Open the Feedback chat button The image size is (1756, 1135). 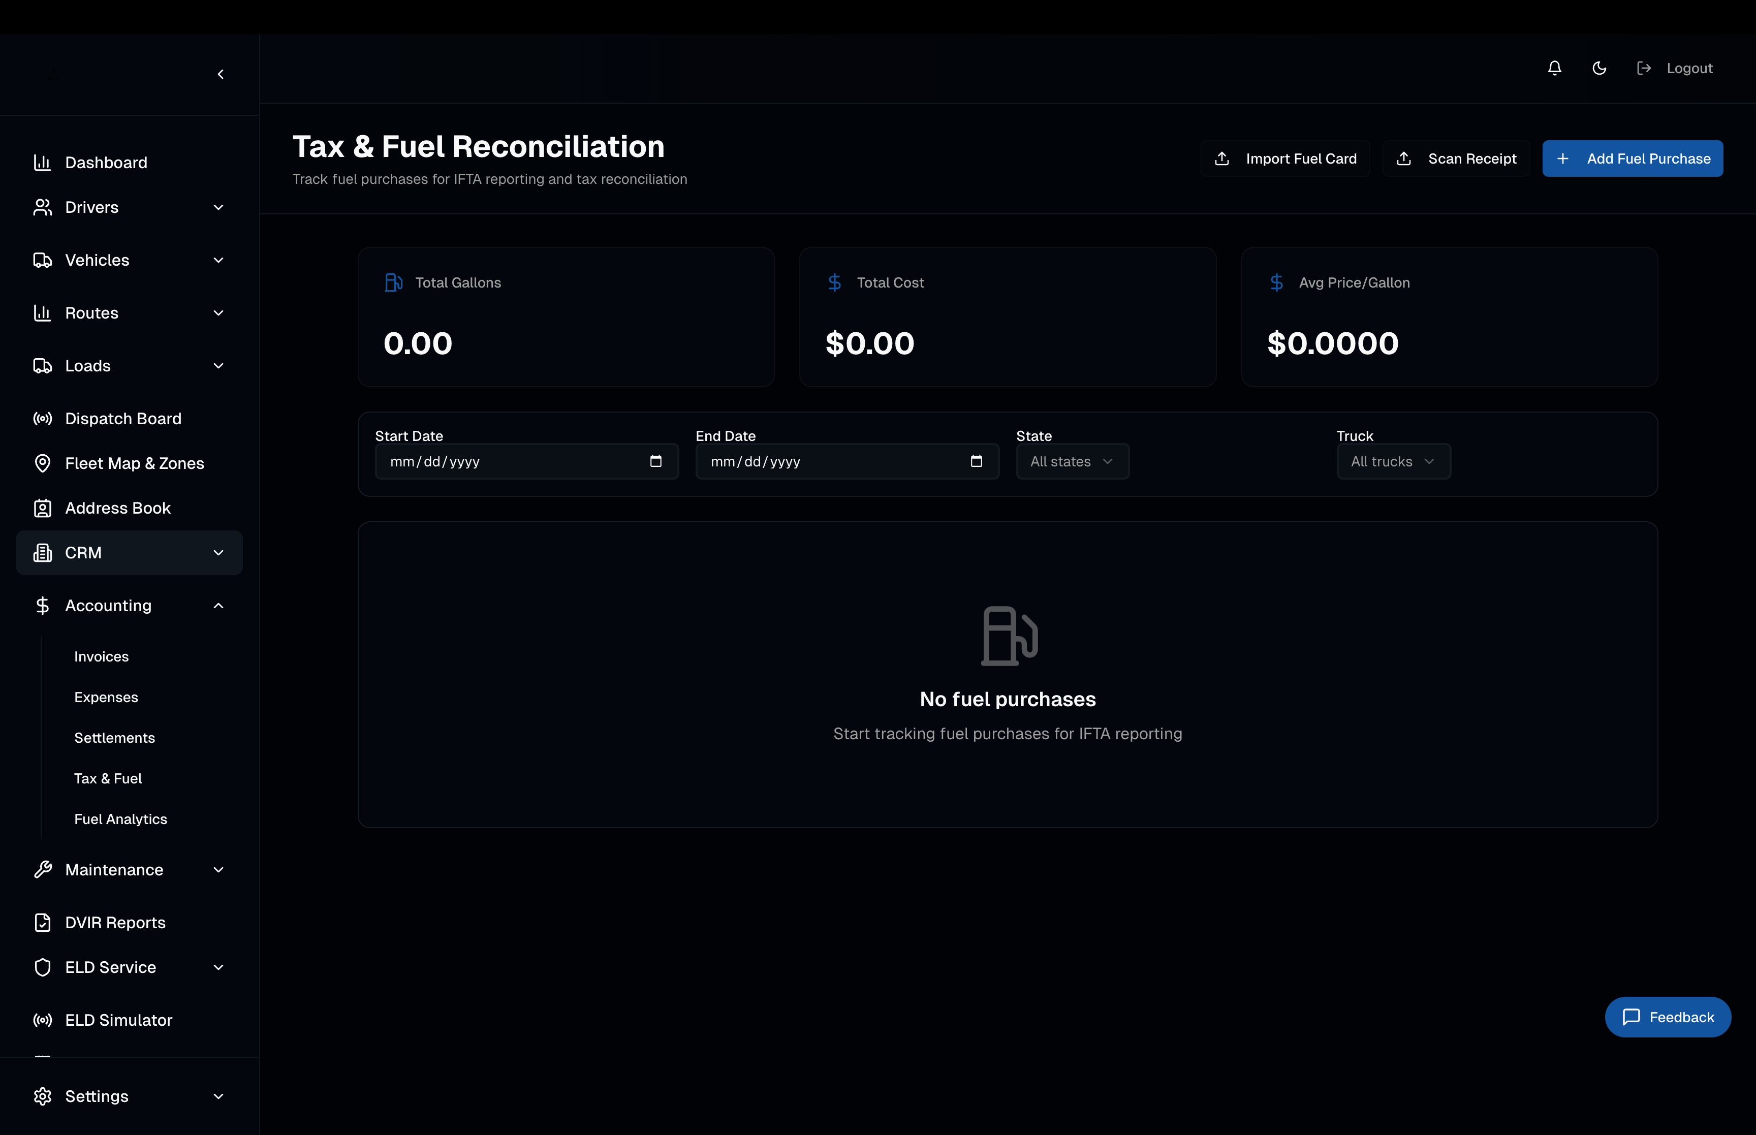pos(1667,1017)
